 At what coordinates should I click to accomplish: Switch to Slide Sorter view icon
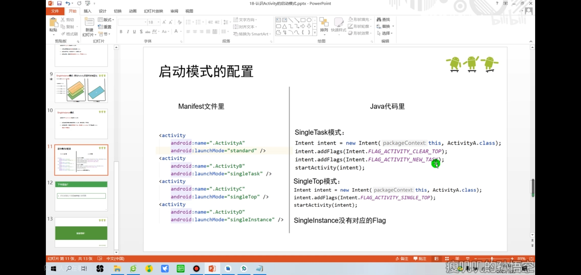[x=447, y=259]
